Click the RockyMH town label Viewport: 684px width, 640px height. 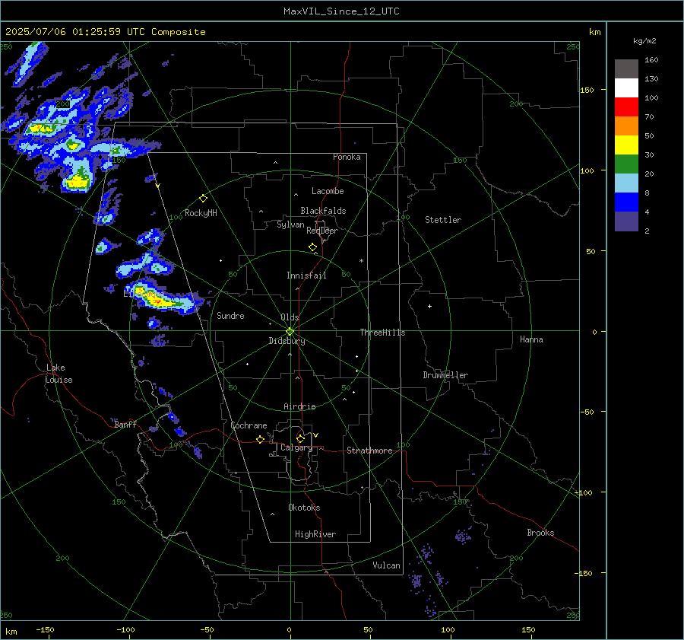pyautogui.click(x=201, y=213)
